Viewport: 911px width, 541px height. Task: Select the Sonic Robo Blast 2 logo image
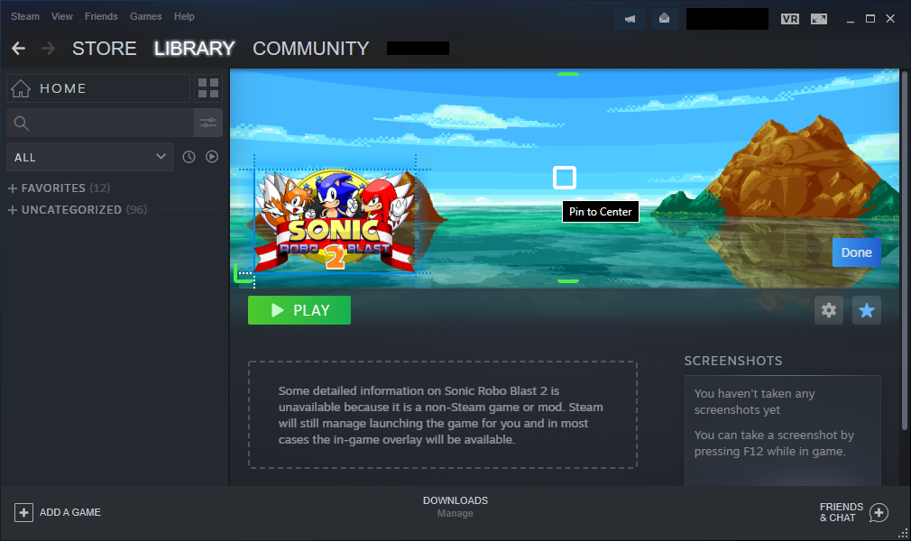(x=336, y=221)
